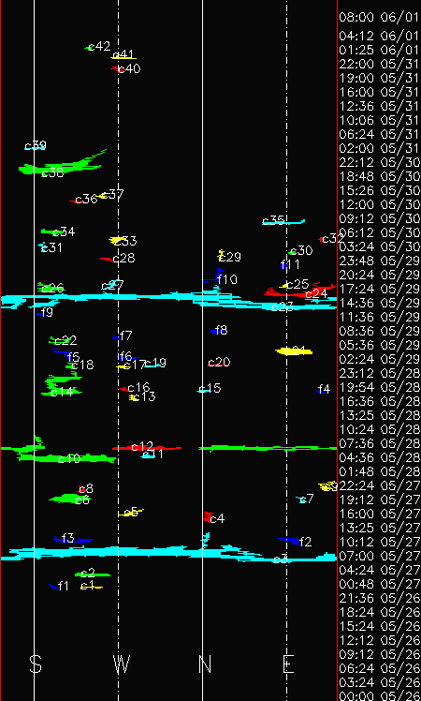Select the f3 blue event marker
Viewport: 421px width, 701px height.
pyautogui.click(x=73, y=540)
